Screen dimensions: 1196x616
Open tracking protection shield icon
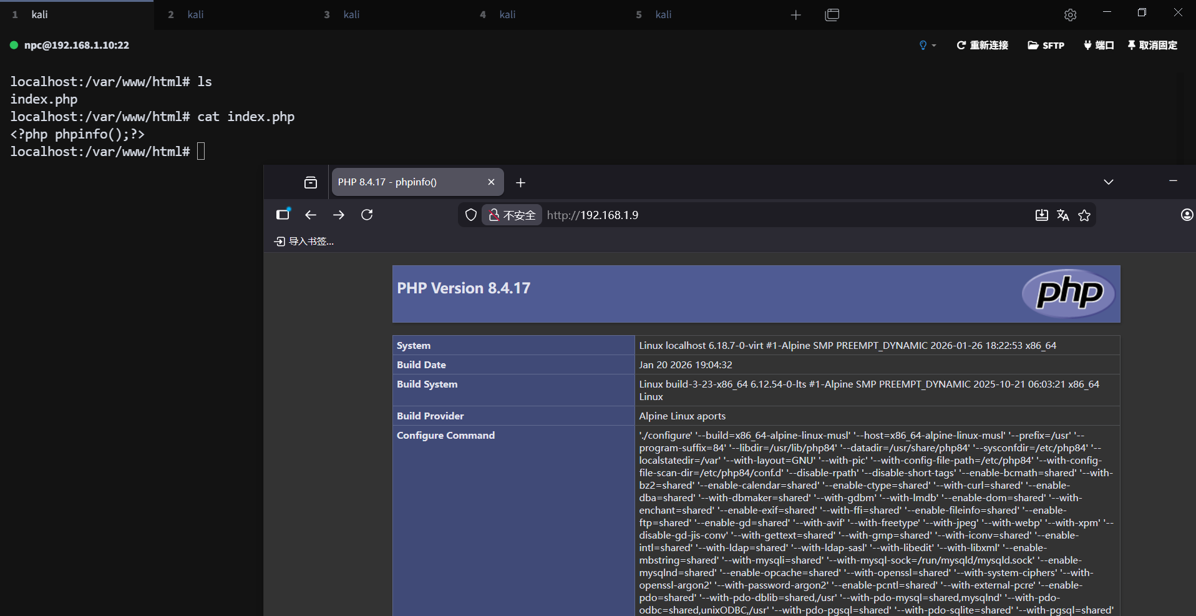[x=471, y=215]
